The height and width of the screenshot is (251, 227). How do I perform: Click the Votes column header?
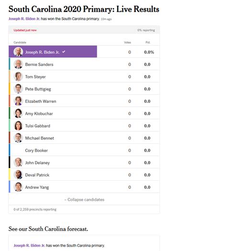pos(127,43)
